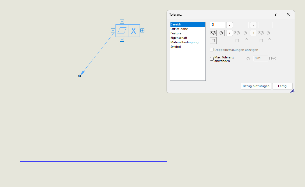Click Bezug hinzufügen button

click(x=256, y=86)
